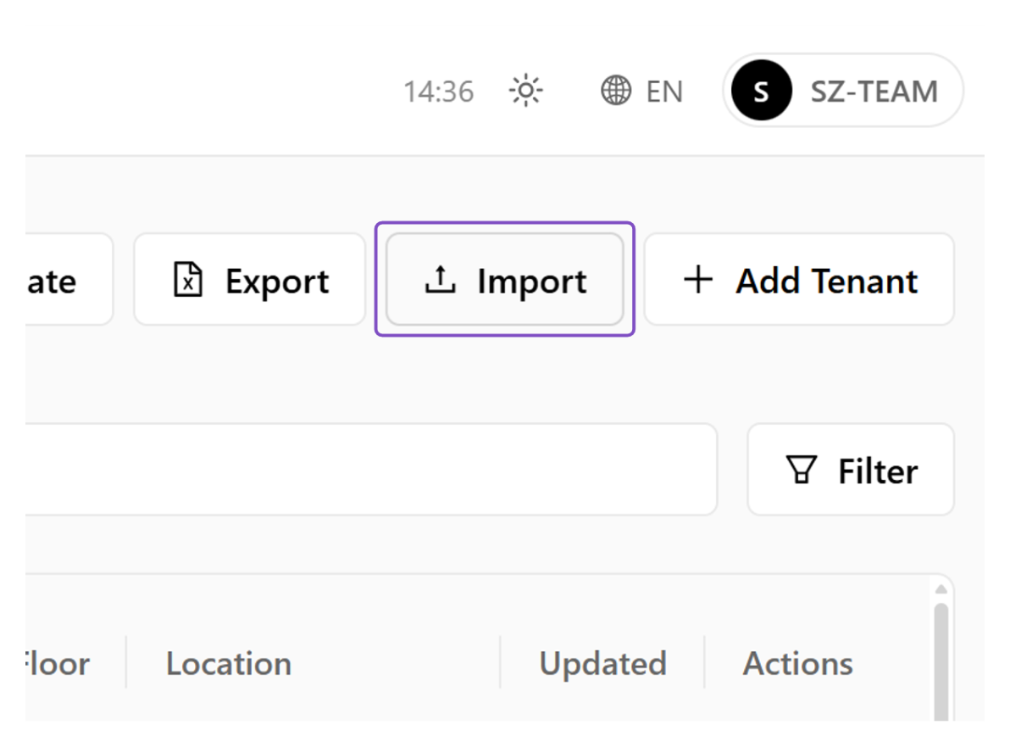Open the SZ-TEAM account menu
1010x747 pixels.
[x=842, y=90]
